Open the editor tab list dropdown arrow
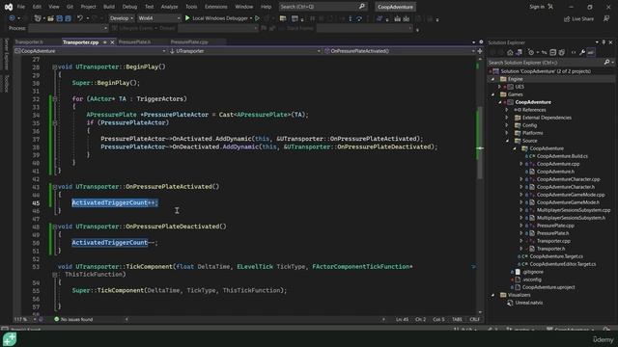 474,42
